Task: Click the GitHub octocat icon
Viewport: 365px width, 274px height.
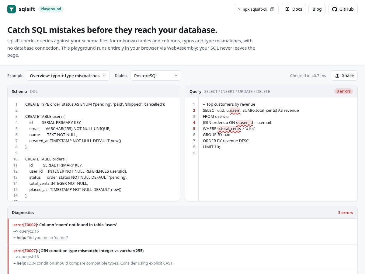Action: tap(335, 9)
